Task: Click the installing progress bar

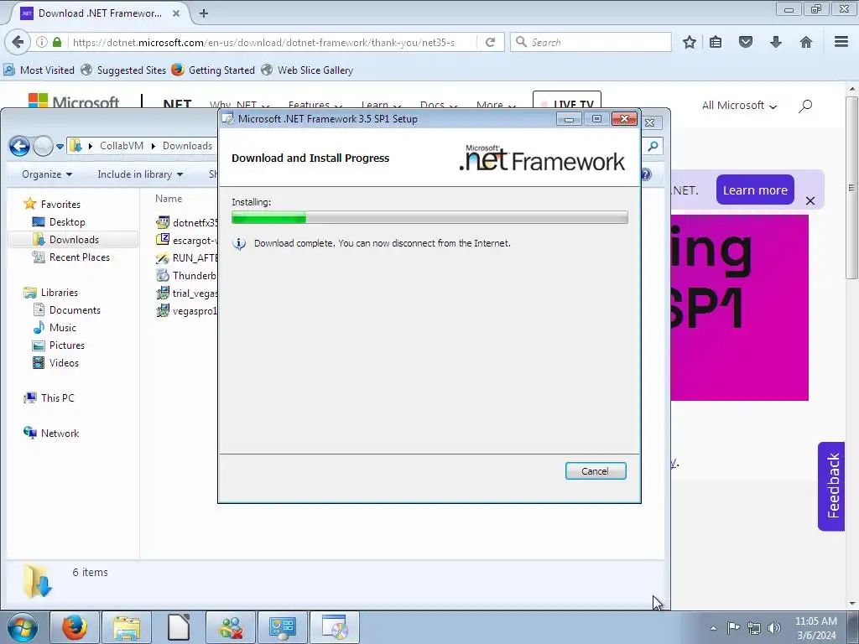Action: (x=429, y=217)
